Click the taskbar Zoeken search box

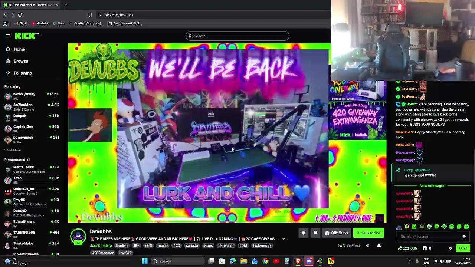[x=178, y=261]
